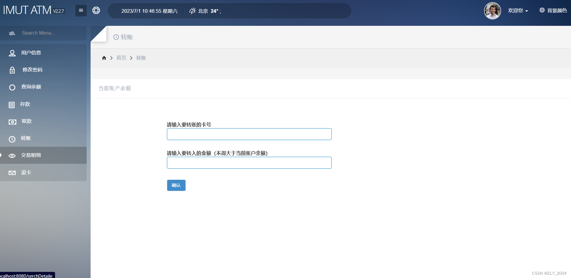Toggle the sidebar with the hamburger button

point(81,10)
